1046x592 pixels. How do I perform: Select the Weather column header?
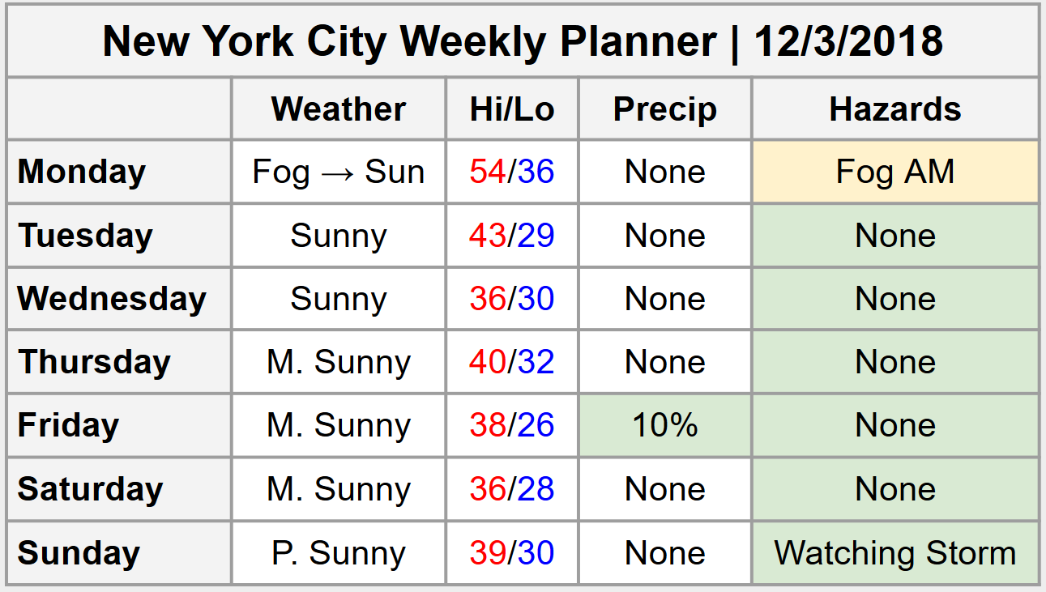[339, 109]
